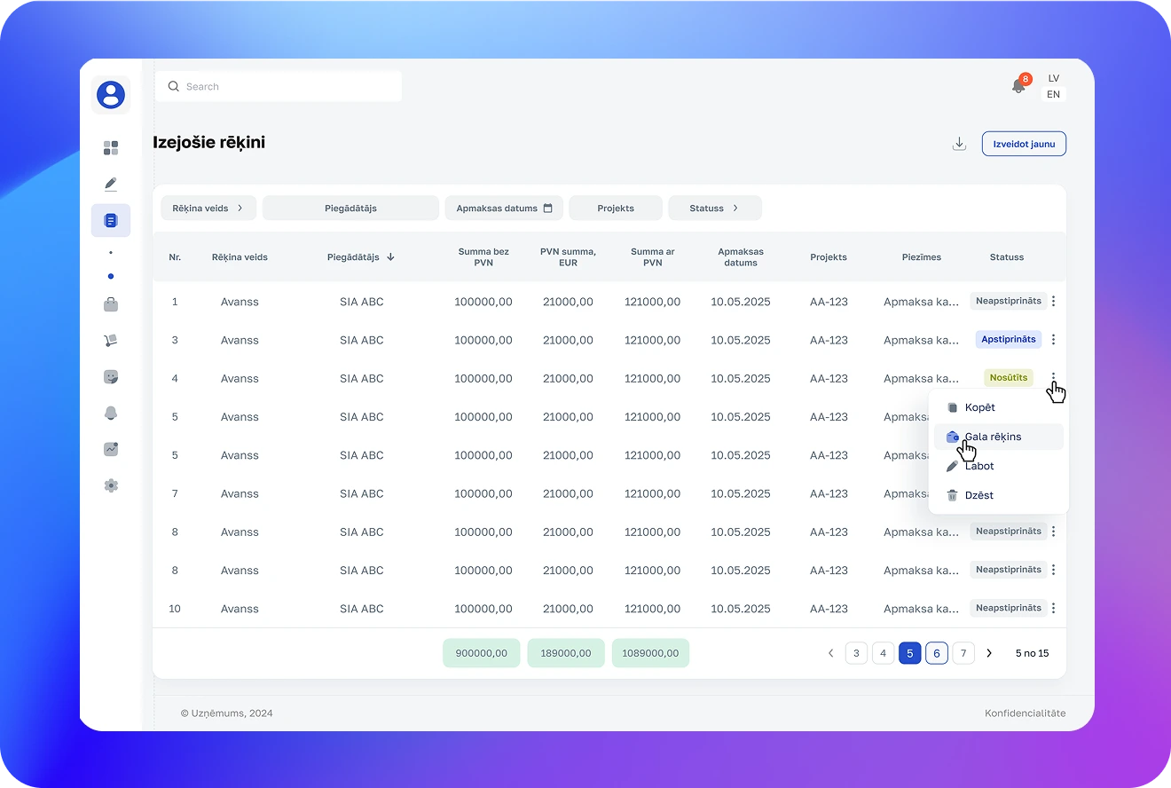
Task: Expand the Statuss filter dropdown
Action: [714, 209]
